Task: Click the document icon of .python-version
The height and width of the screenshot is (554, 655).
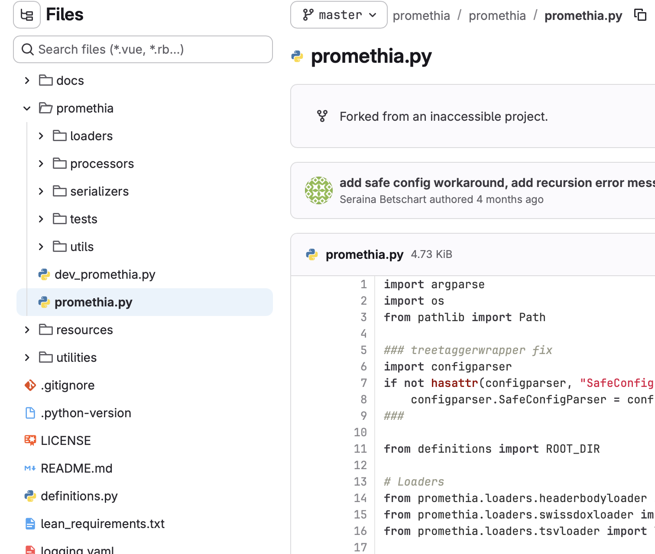Action: point(30,413)
